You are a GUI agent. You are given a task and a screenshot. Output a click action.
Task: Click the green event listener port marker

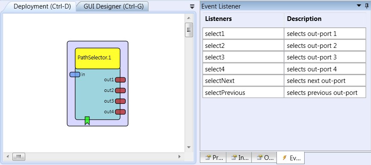tap(87, 121)
